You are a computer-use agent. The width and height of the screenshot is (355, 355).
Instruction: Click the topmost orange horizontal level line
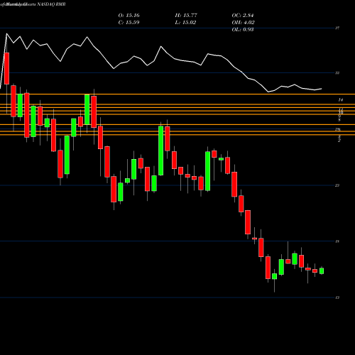pyautogui.click(x=177, y=94)
